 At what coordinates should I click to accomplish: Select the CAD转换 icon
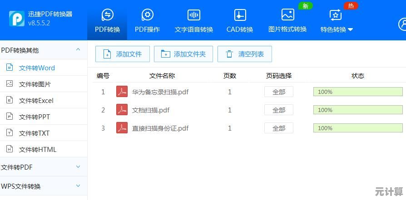click(240, 15)
